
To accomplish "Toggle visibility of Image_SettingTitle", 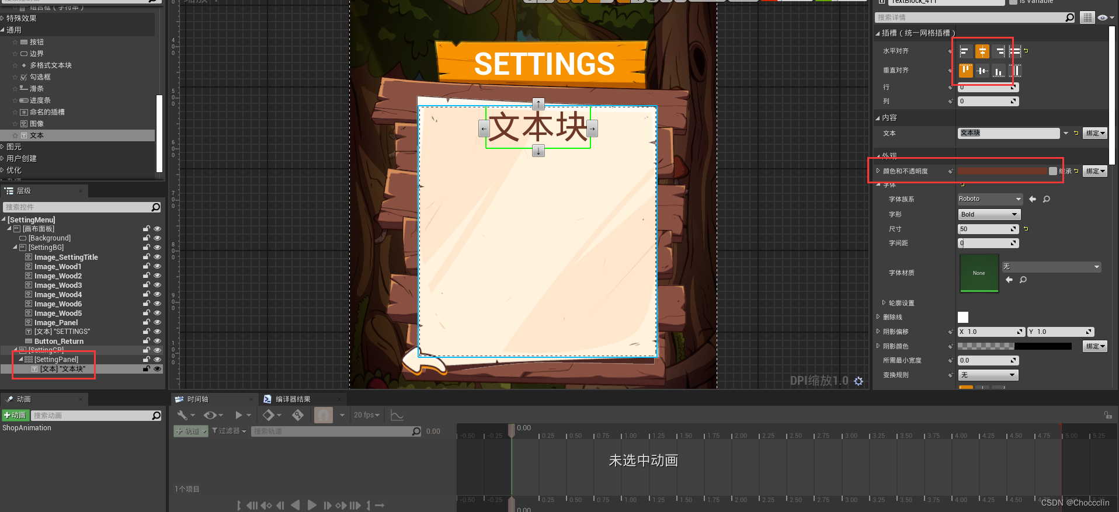I will pyautogui.click(x=157, y=257).
